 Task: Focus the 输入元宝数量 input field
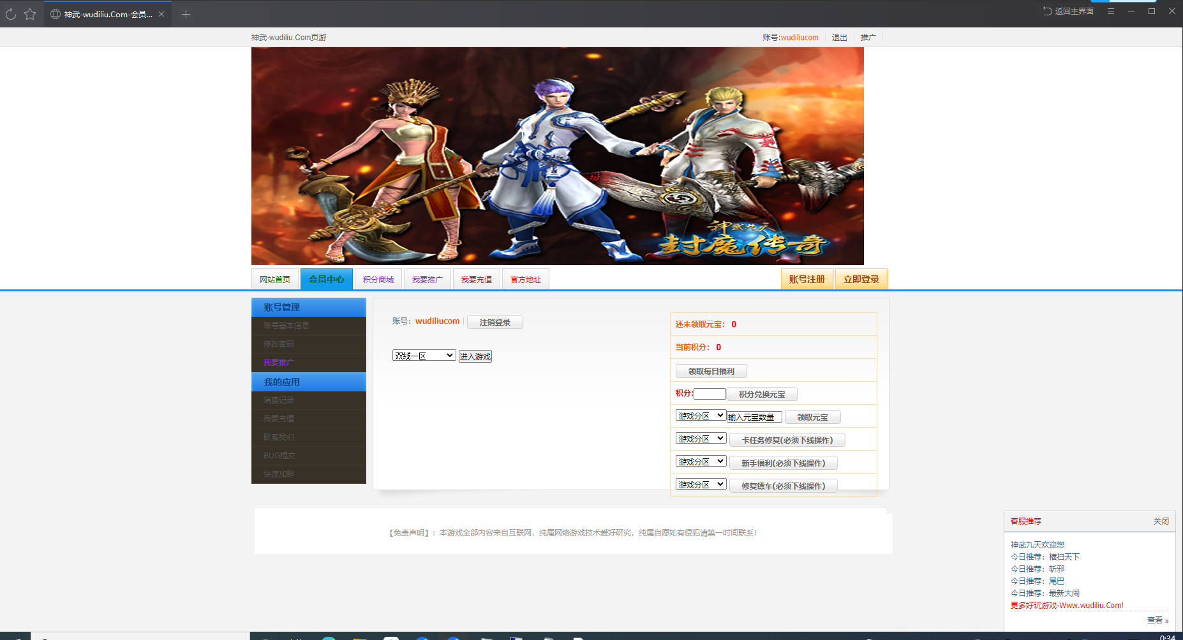(x=754, y=417)
